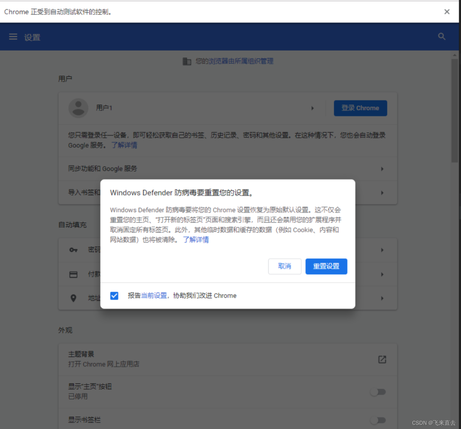
Task: Click the key icon for passwords
Action: coord(74,250)
